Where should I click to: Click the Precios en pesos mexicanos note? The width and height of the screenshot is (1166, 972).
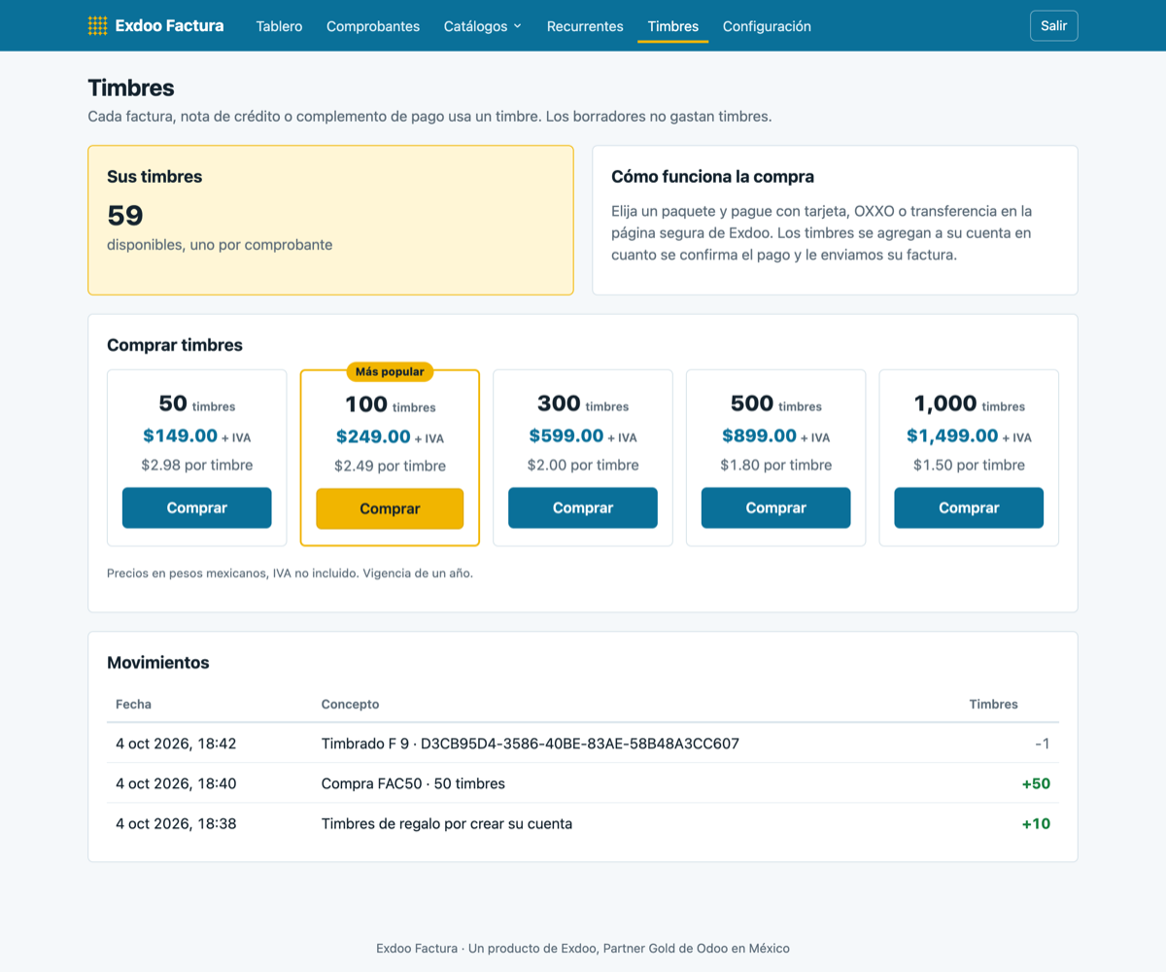(x=290, y=573)
